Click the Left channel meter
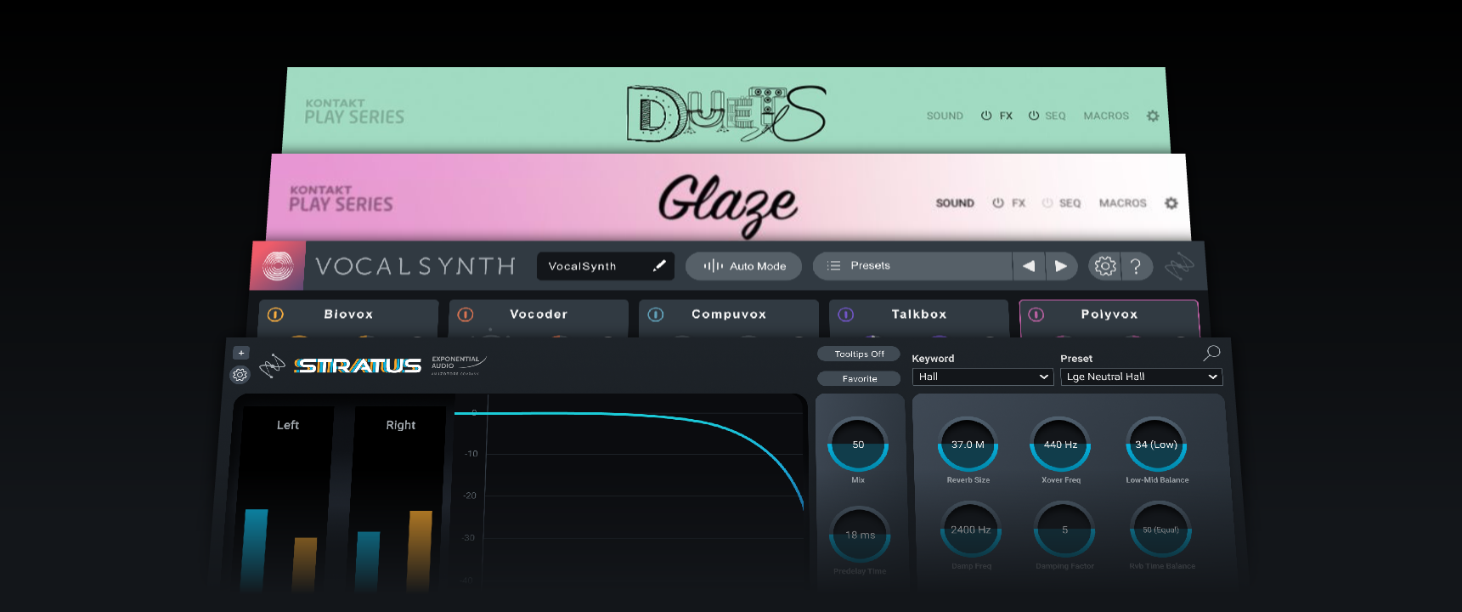The width and height of the screenshot is (1462, 612). (285, 498)
